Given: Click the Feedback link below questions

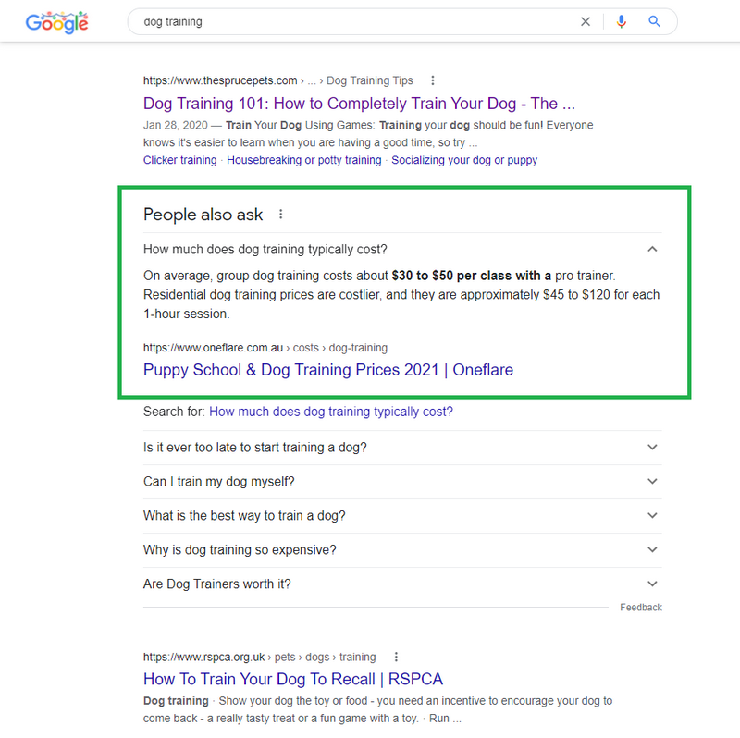Looking at the screenshot, I should click(641, 608).
